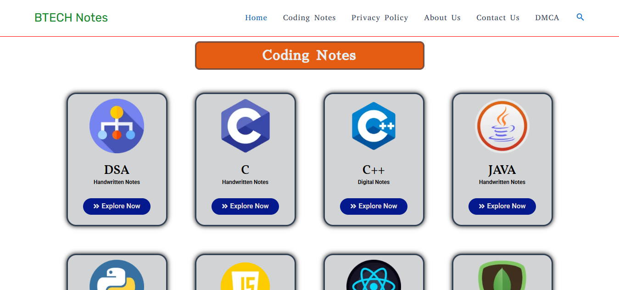Click the orange Coding Notes banner
Viewport: 619px width, 290px height.
[310, 56]
